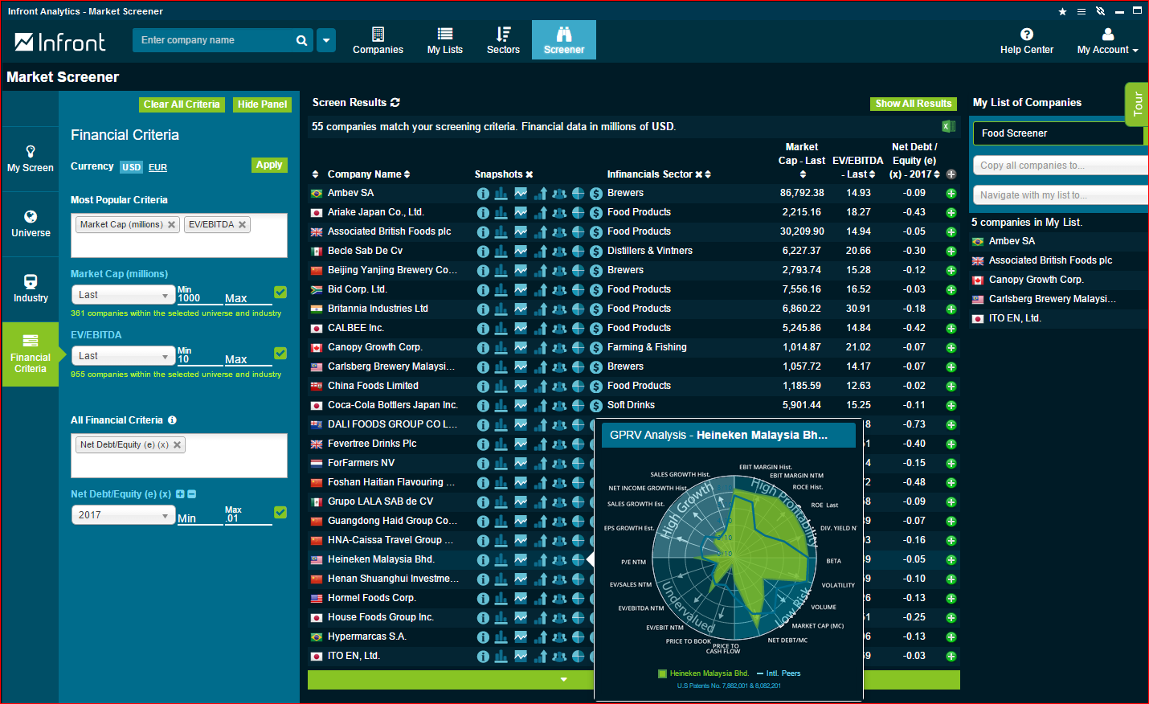Click the Hide Panel button

(x=262, y=104)
